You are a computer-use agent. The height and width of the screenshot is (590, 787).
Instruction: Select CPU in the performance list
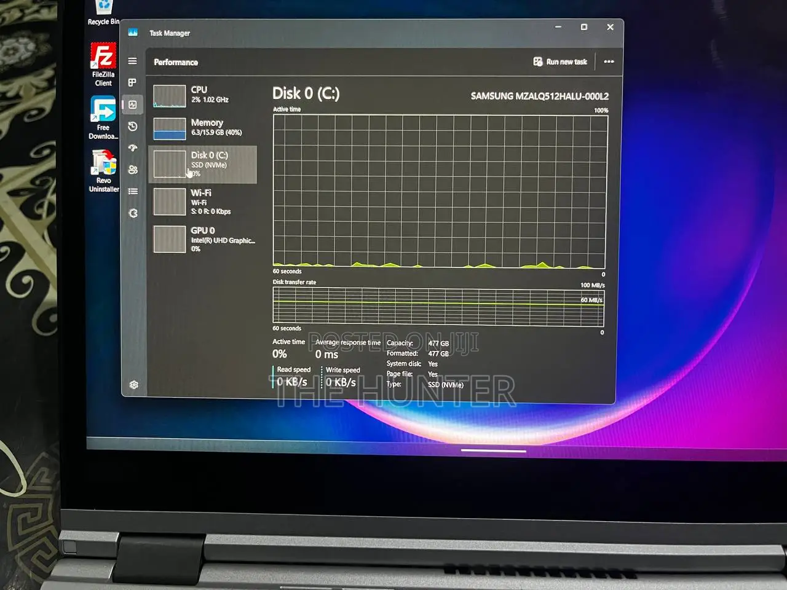202,95
